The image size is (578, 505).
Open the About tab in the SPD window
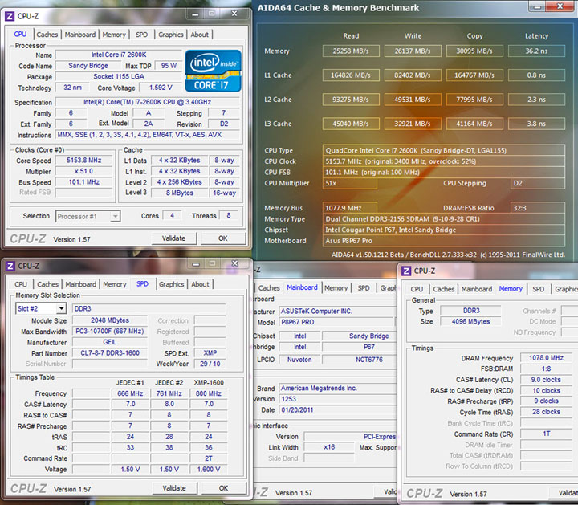pos(200,284)
